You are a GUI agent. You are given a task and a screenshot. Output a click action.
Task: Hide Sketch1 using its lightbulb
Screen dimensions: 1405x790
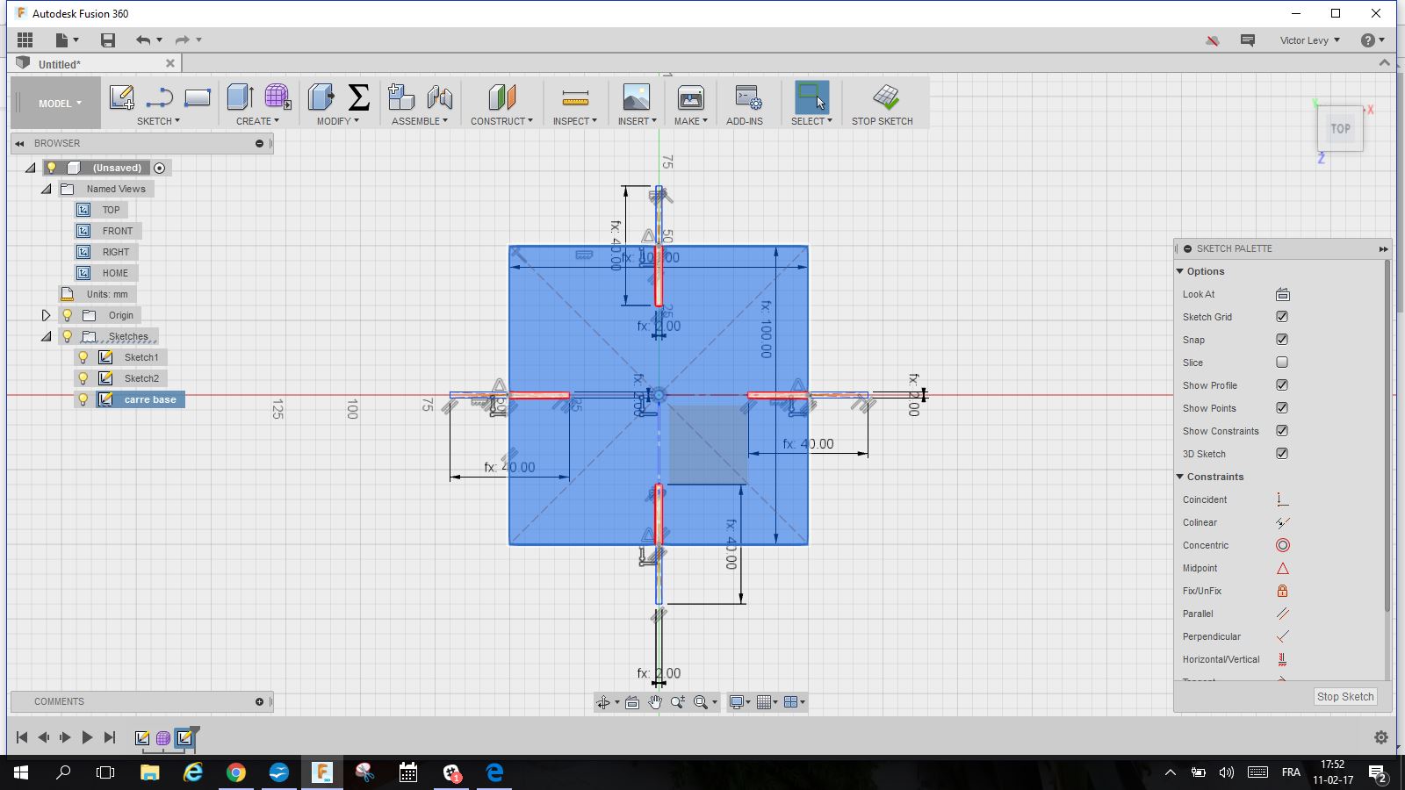83,357
